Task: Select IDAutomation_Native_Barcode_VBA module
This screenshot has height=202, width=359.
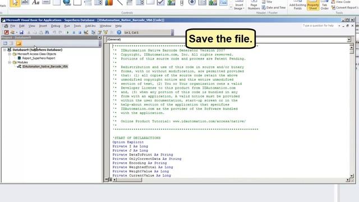Action: (x=45, y=66)
